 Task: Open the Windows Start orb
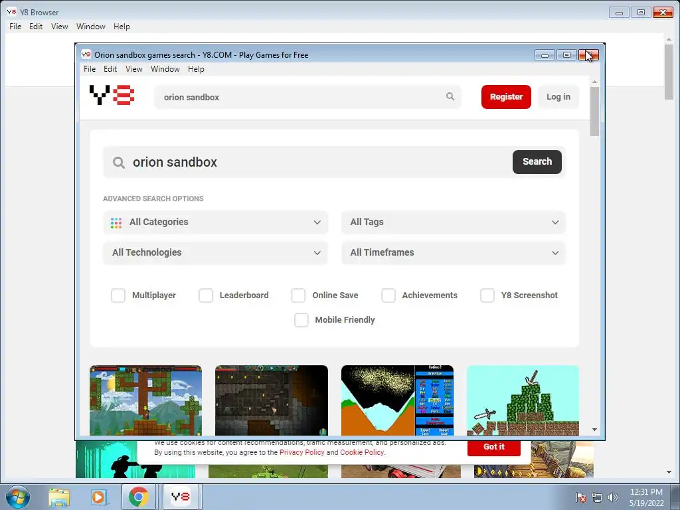coord(18,497)
